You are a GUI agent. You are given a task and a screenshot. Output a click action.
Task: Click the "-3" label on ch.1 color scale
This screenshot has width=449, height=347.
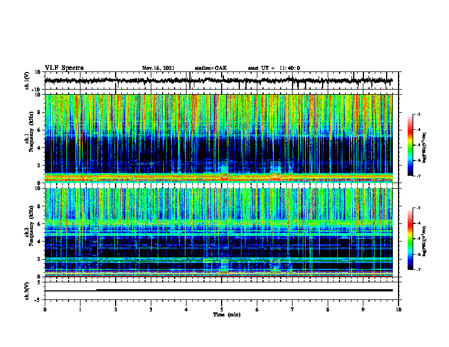tap(418, 115)
